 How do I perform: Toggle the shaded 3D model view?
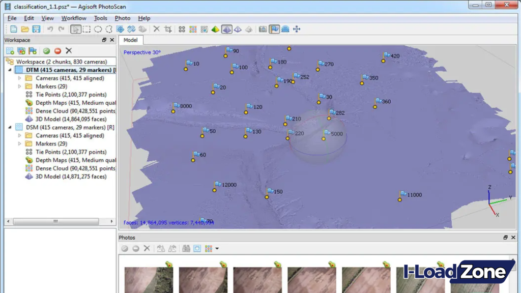click(x=227, y=29)
